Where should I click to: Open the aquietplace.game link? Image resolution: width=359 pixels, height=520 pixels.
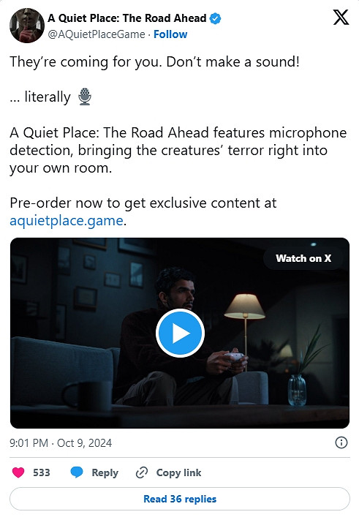click(x=67, y=220)
